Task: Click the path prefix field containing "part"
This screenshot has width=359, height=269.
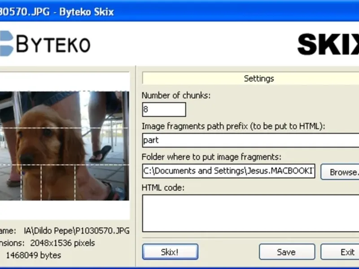Action: click(250, 140)
